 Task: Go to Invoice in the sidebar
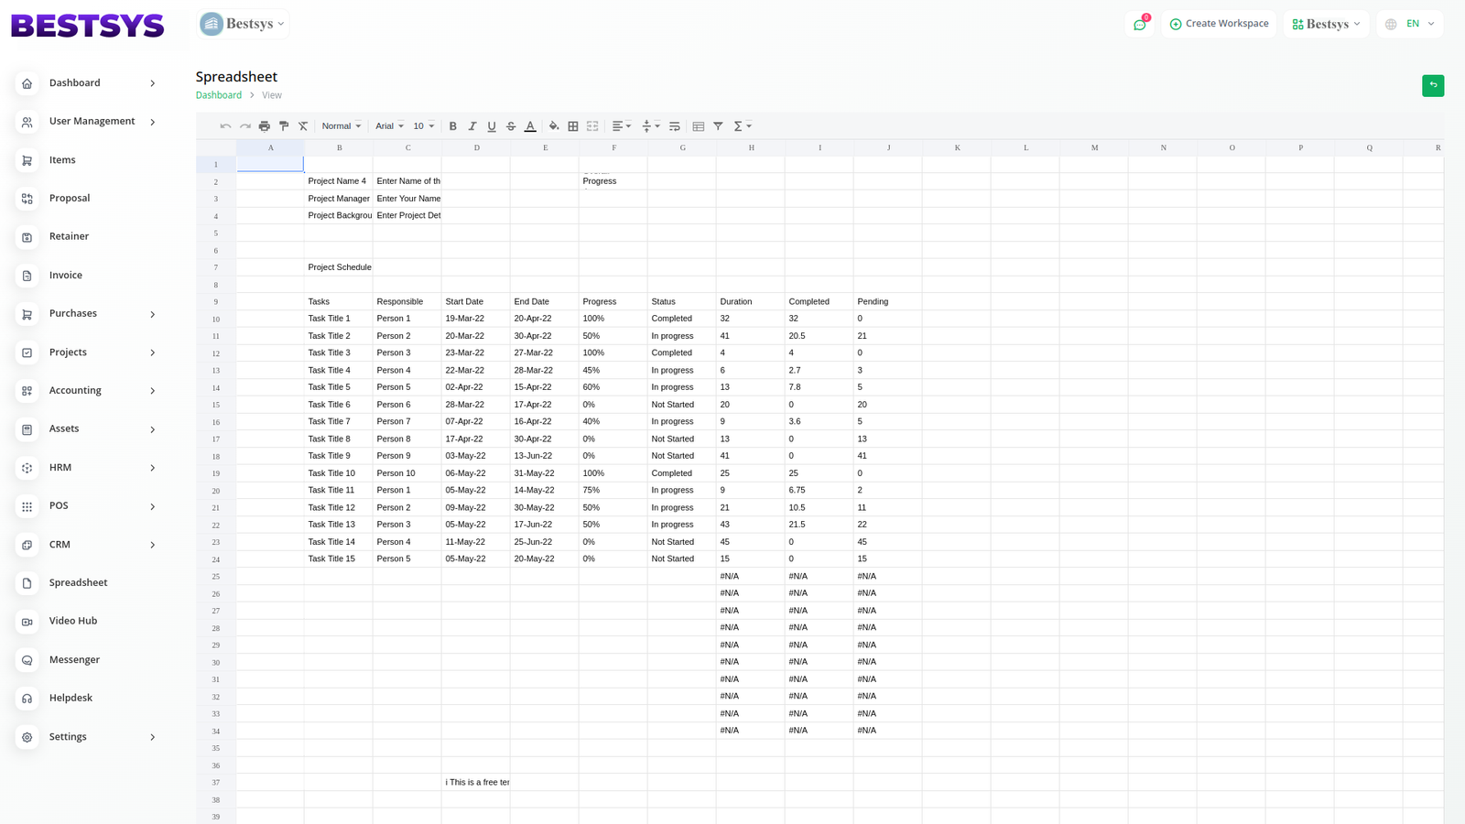pyautogui.click(x=65, y=275)
